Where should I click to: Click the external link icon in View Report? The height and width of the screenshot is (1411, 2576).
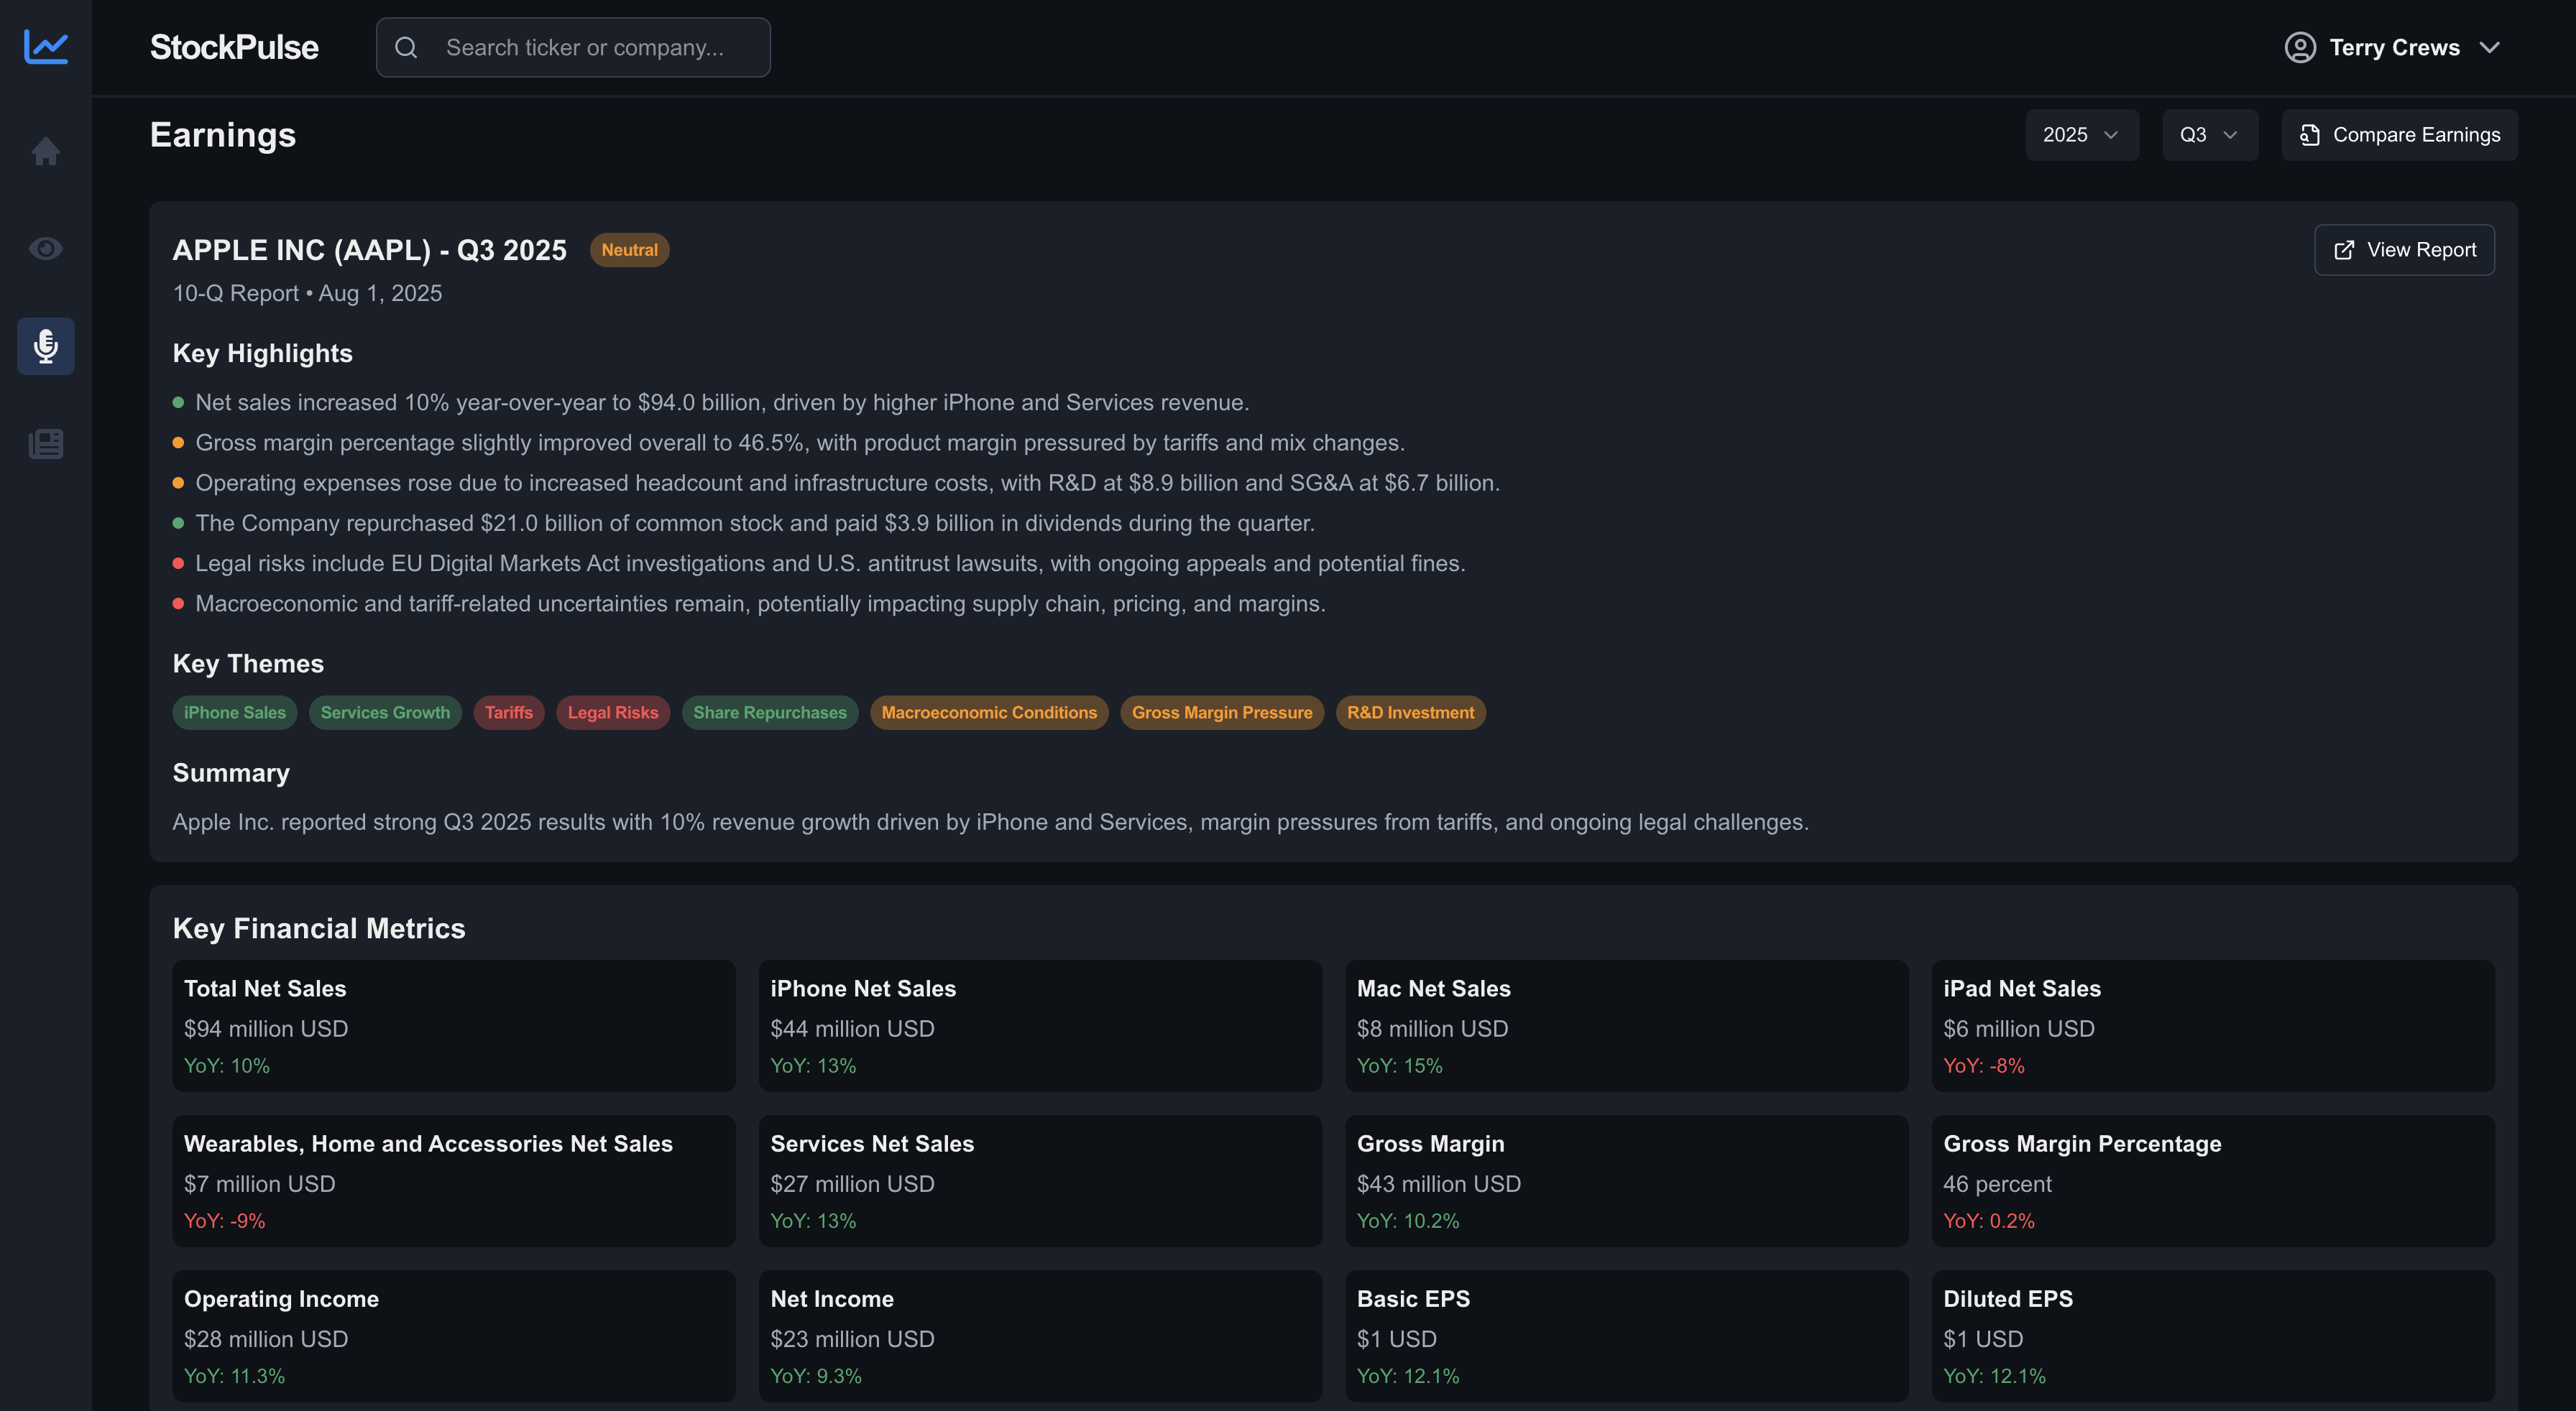click(2344, 251)
